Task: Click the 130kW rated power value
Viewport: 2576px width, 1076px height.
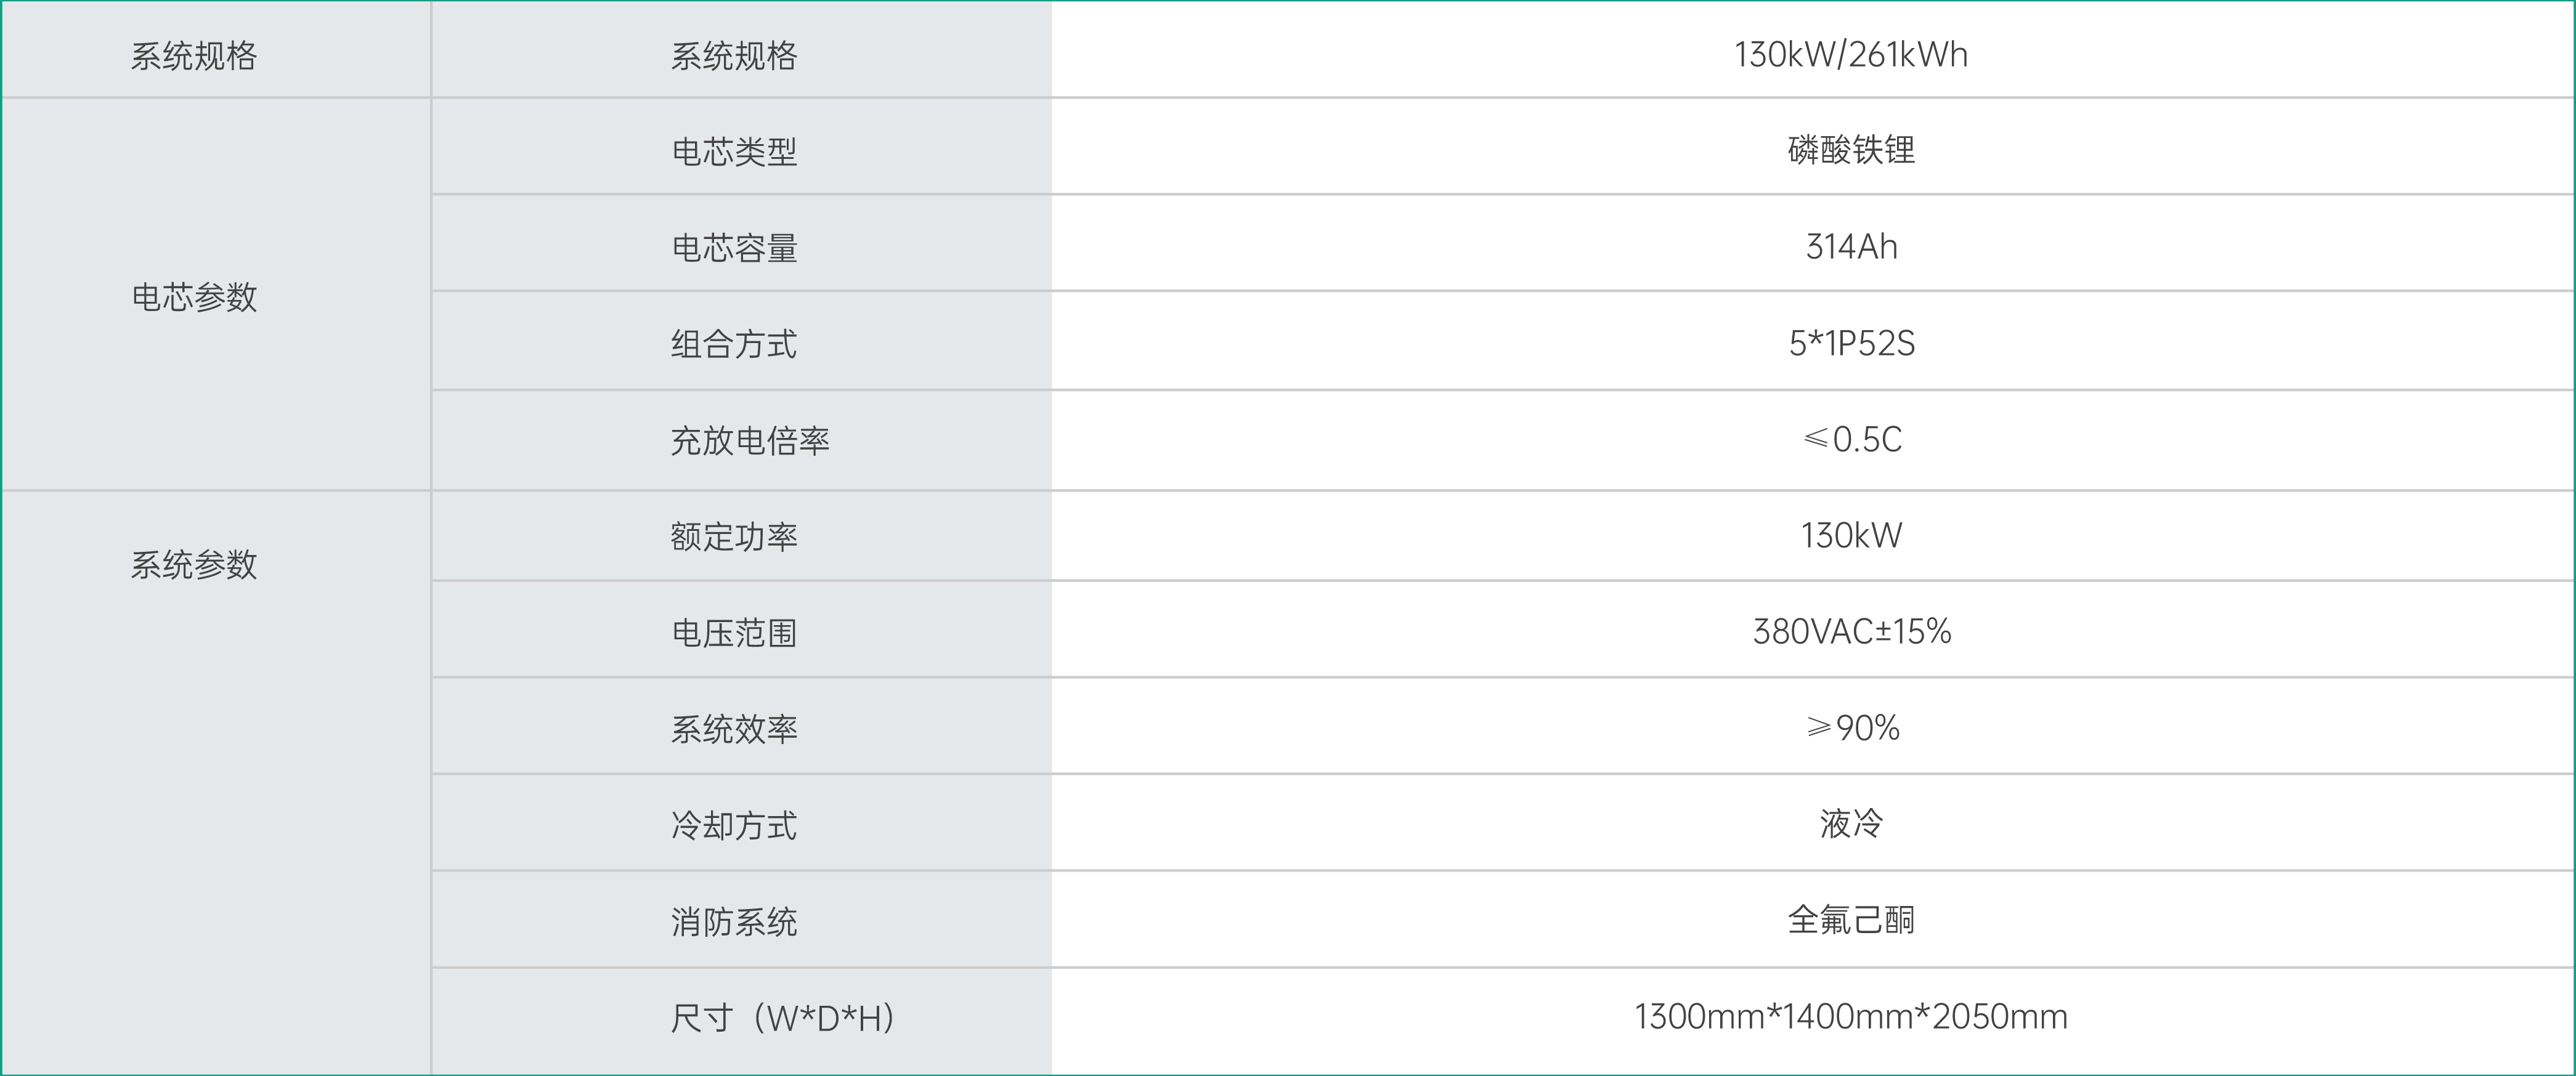Action: pyautogui.click(x=1851, y=535)
